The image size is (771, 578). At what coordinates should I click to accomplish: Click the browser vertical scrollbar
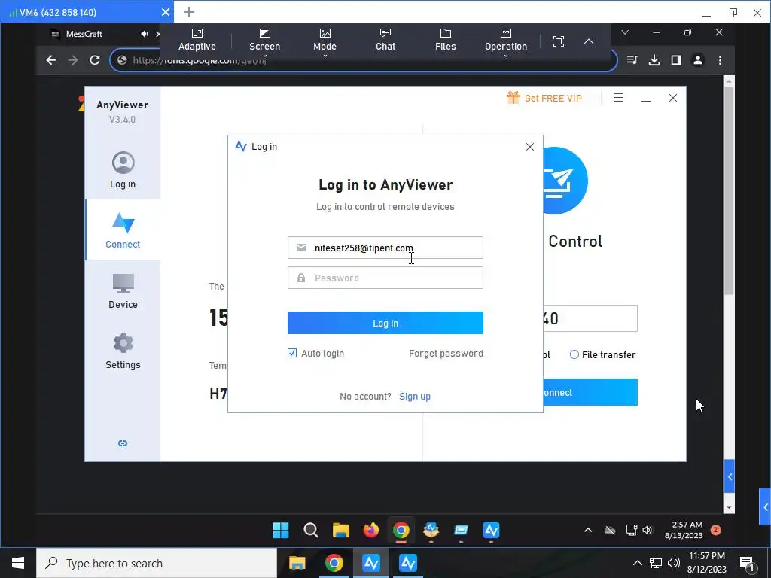[x=729, y=192]
